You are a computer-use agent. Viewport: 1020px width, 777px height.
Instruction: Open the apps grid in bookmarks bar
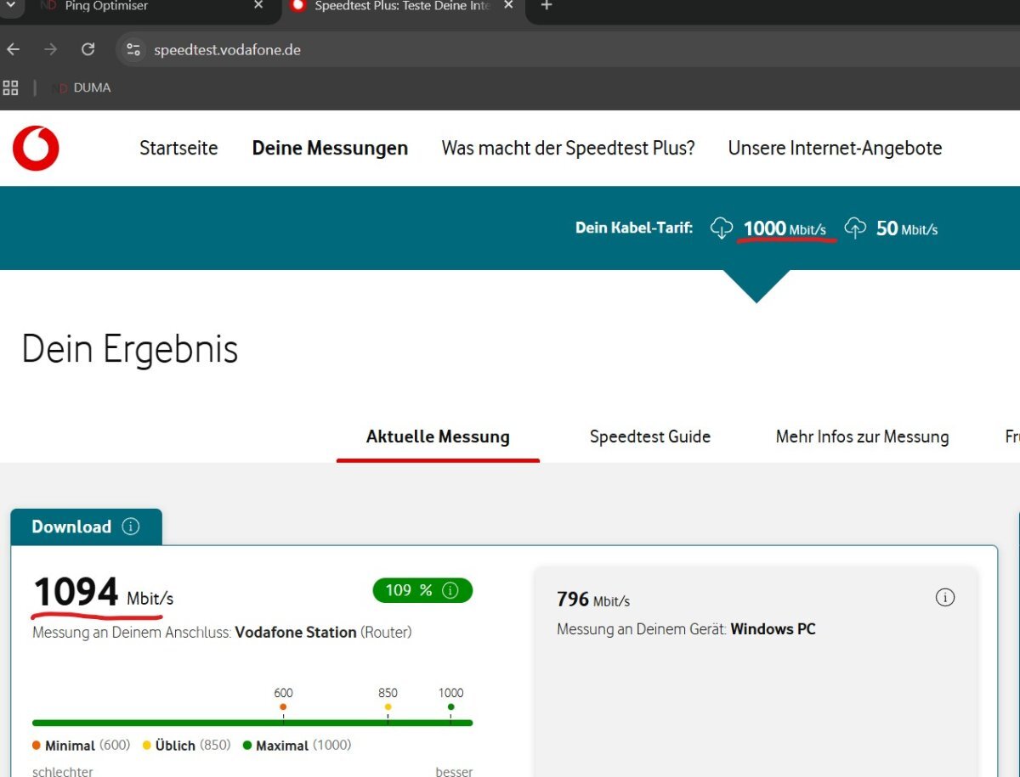coord(11,87)
